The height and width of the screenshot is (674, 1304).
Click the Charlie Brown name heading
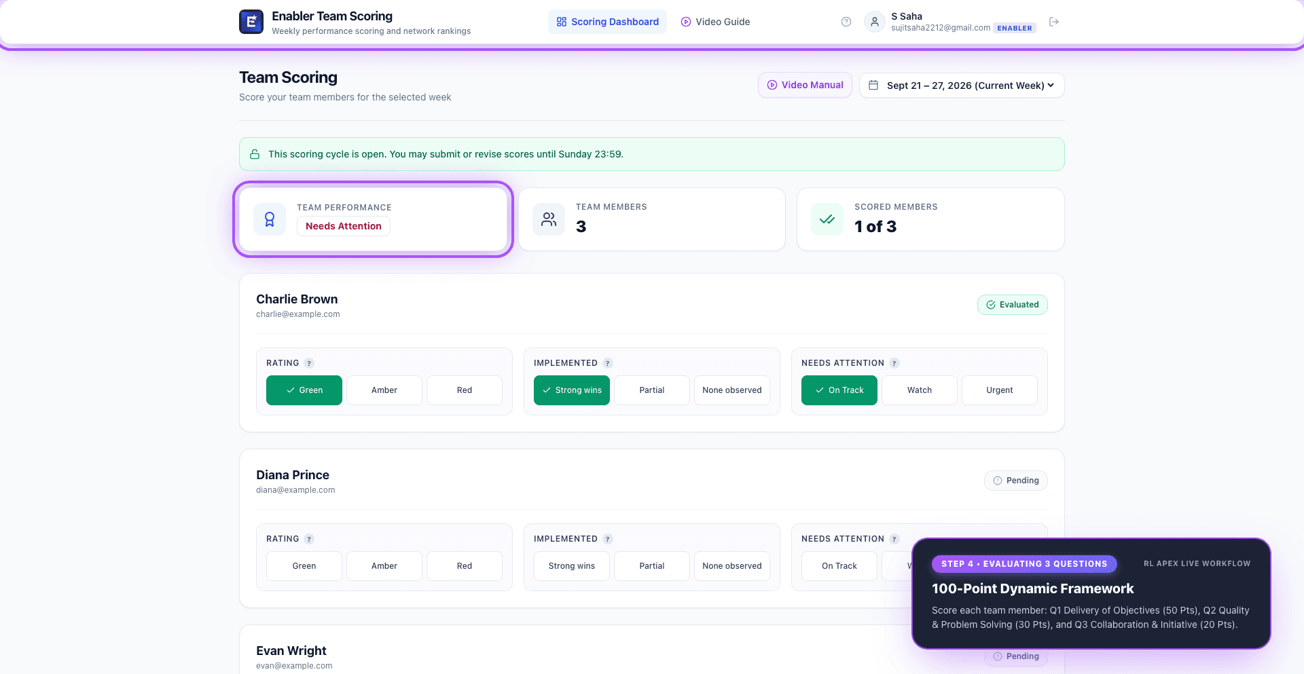pyautogui.click(x=297, y=299)
